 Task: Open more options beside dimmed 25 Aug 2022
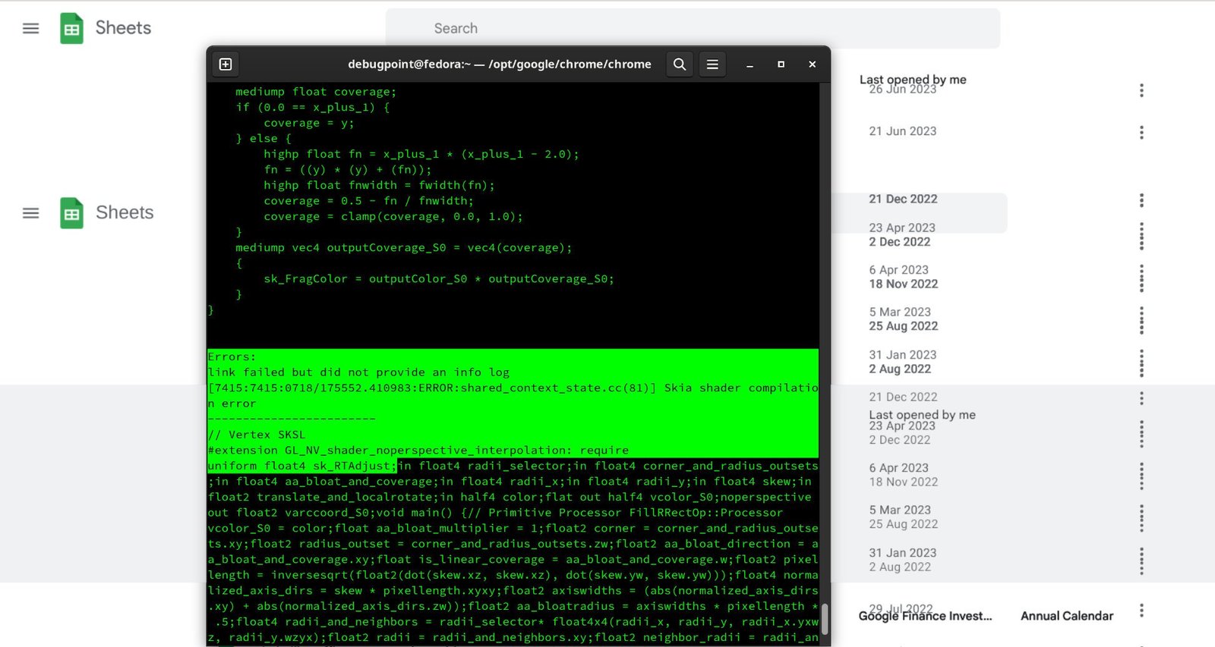(x=1141, y=523)
